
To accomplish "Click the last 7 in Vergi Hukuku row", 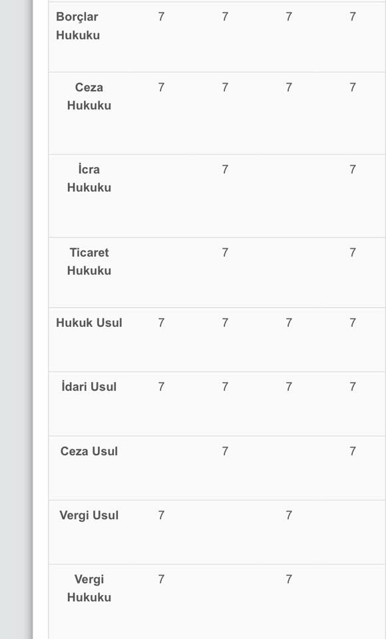I will point(289,579).
